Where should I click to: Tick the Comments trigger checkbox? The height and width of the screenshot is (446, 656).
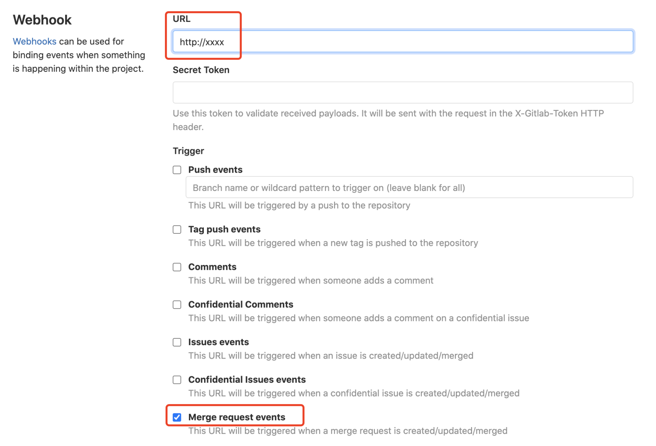pyautogui.click(x=177, y=267)
